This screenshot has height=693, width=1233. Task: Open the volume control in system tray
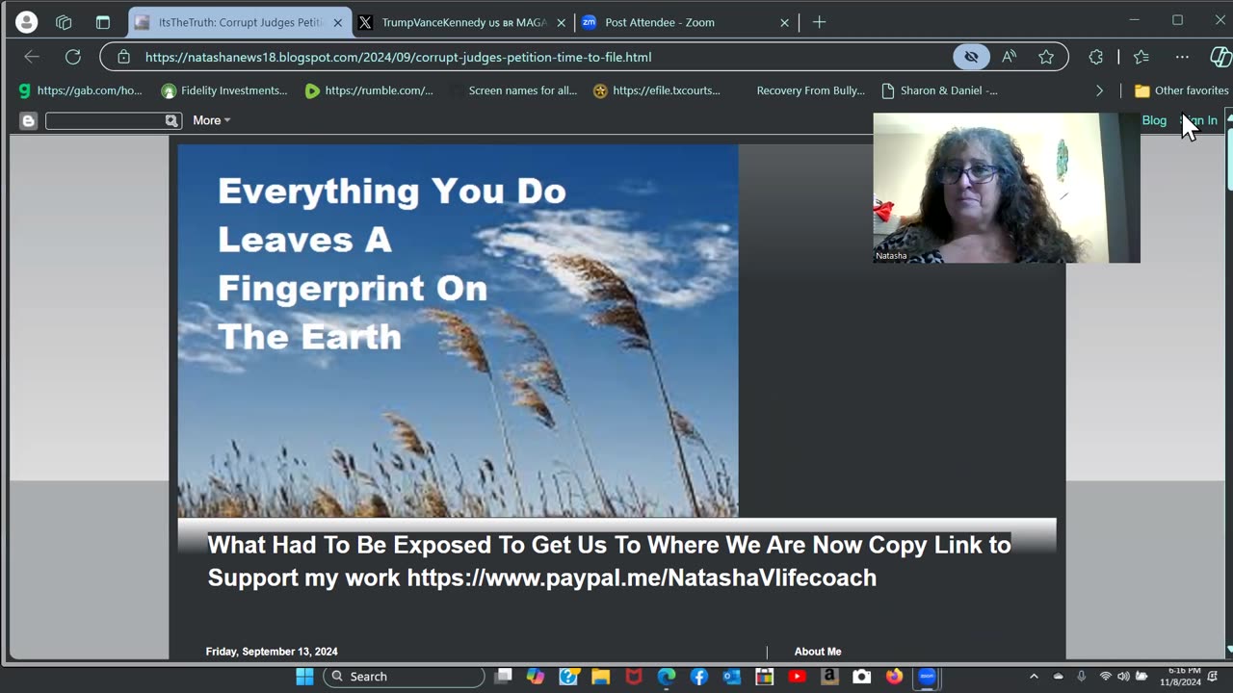[x=1123, y=677]
